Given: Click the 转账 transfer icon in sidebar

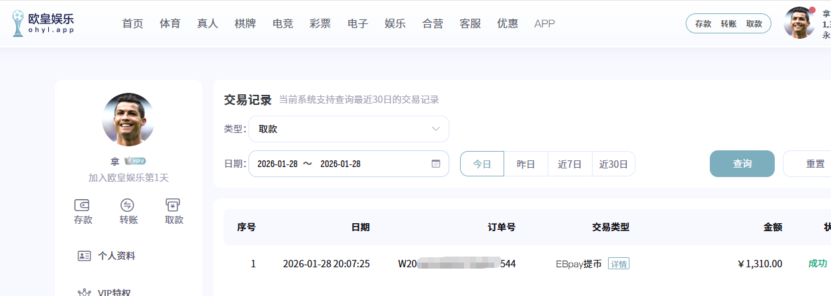Looking at the screenshot, I should pos(128,205).
